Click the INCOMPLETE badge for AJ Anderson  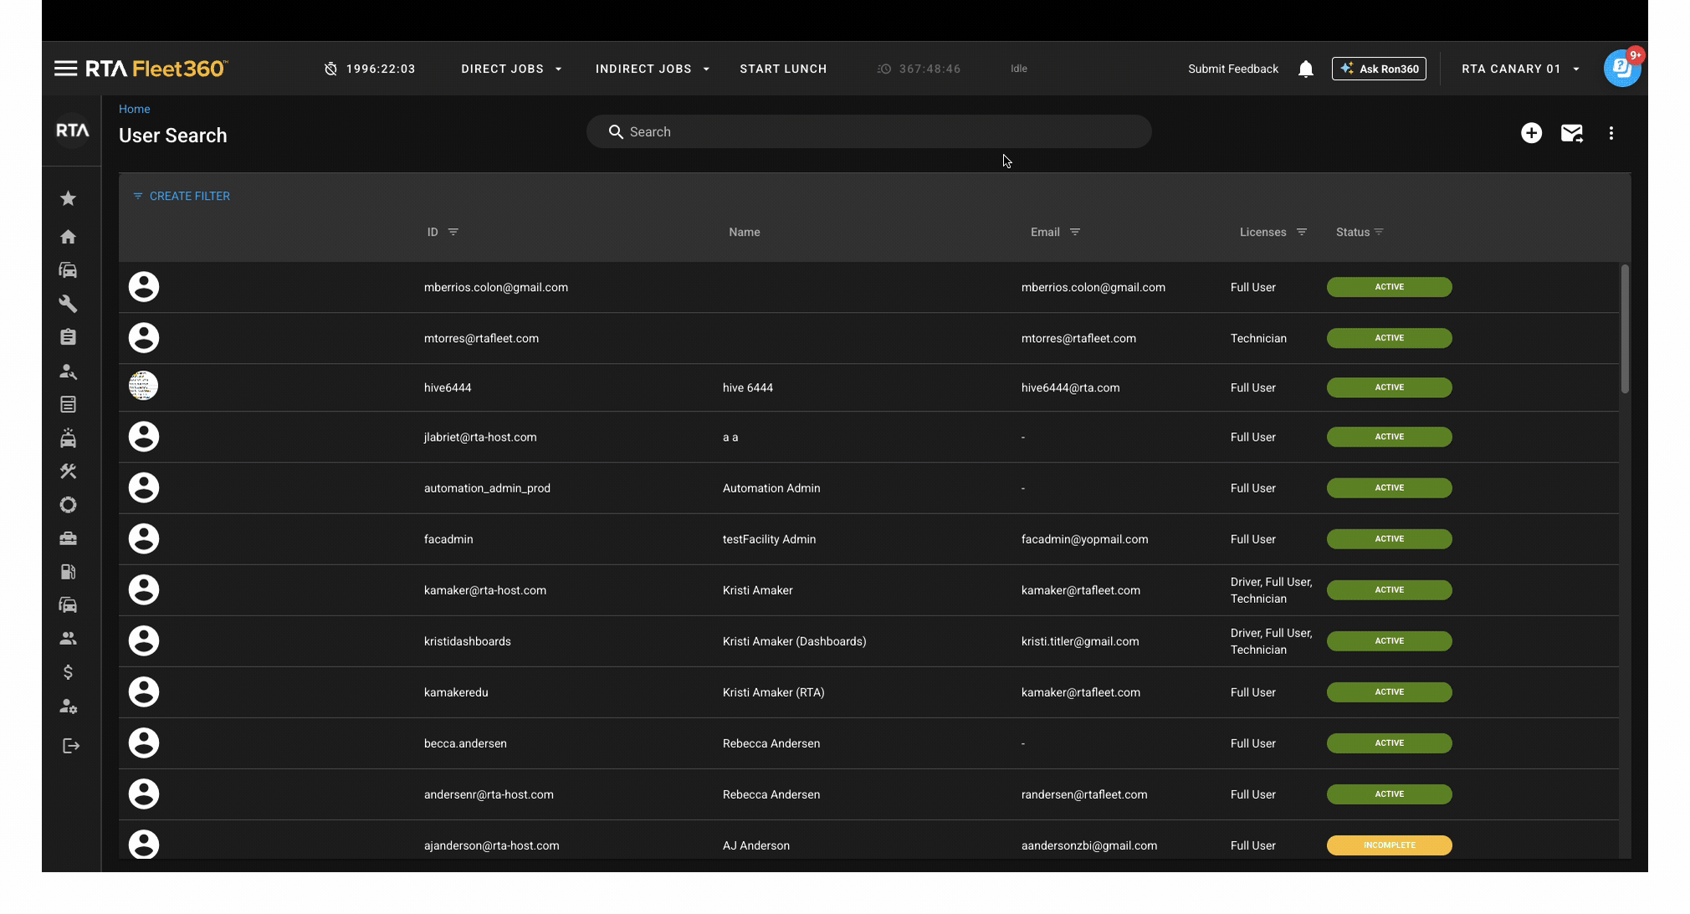pos(1389,845)
